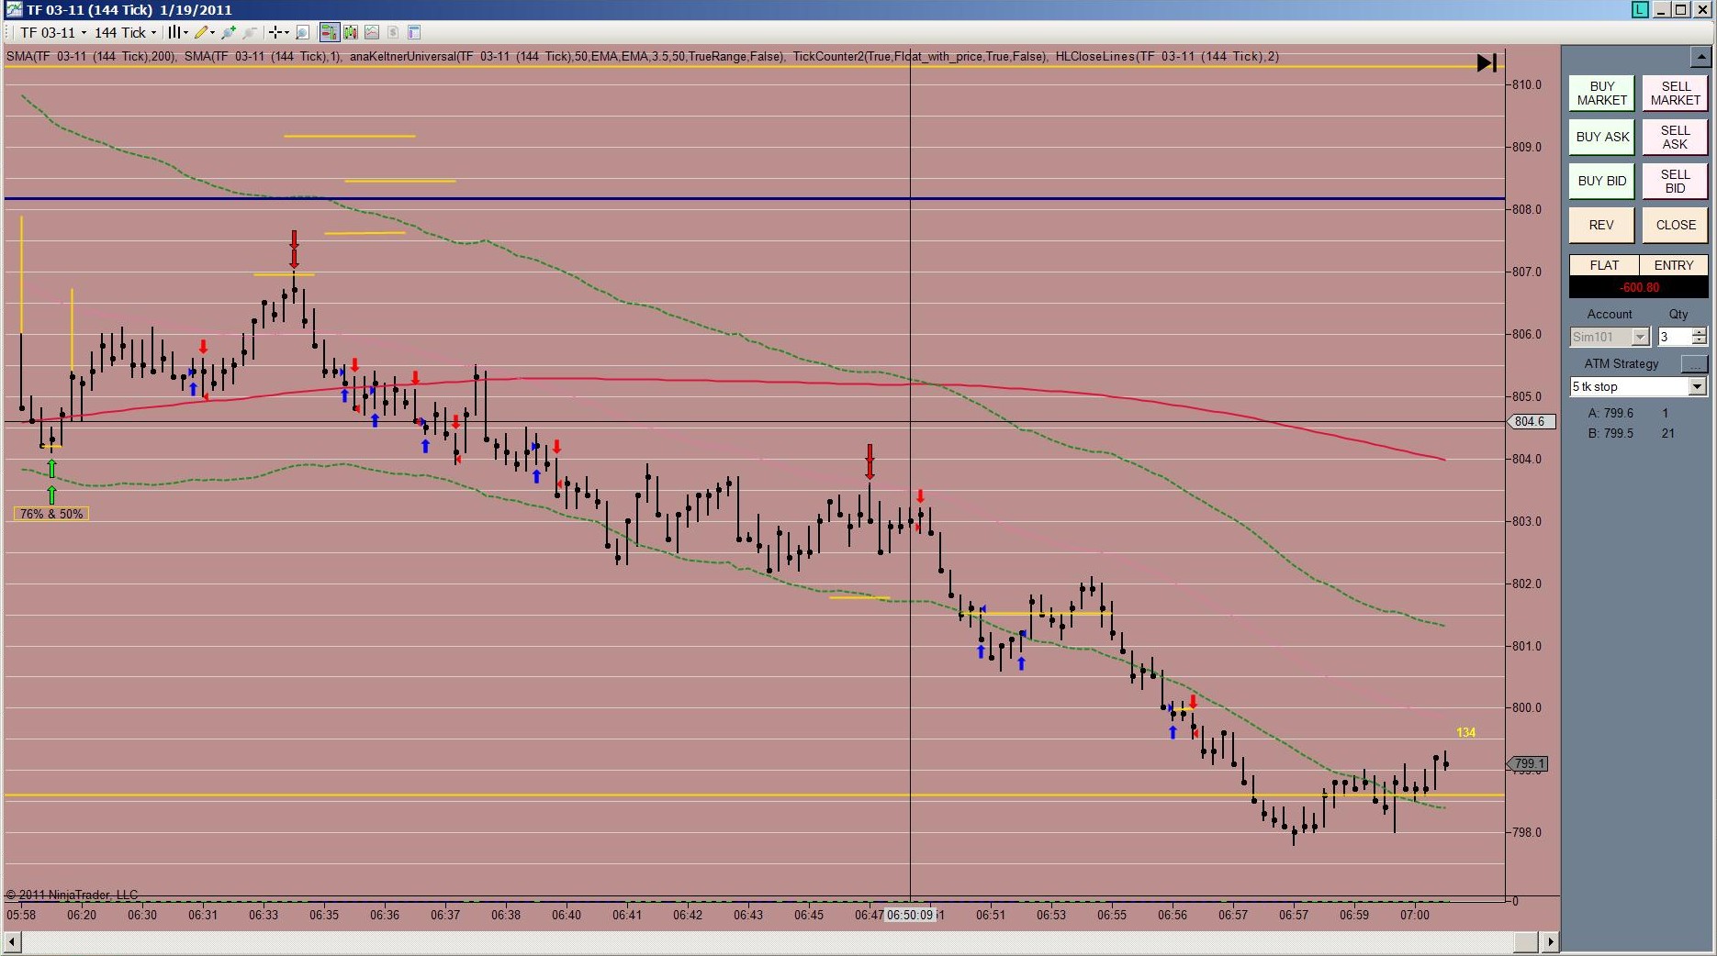Click BUY MARKET button
The height and width of the screenshot is (956, 1717).
pos(1602,94)
